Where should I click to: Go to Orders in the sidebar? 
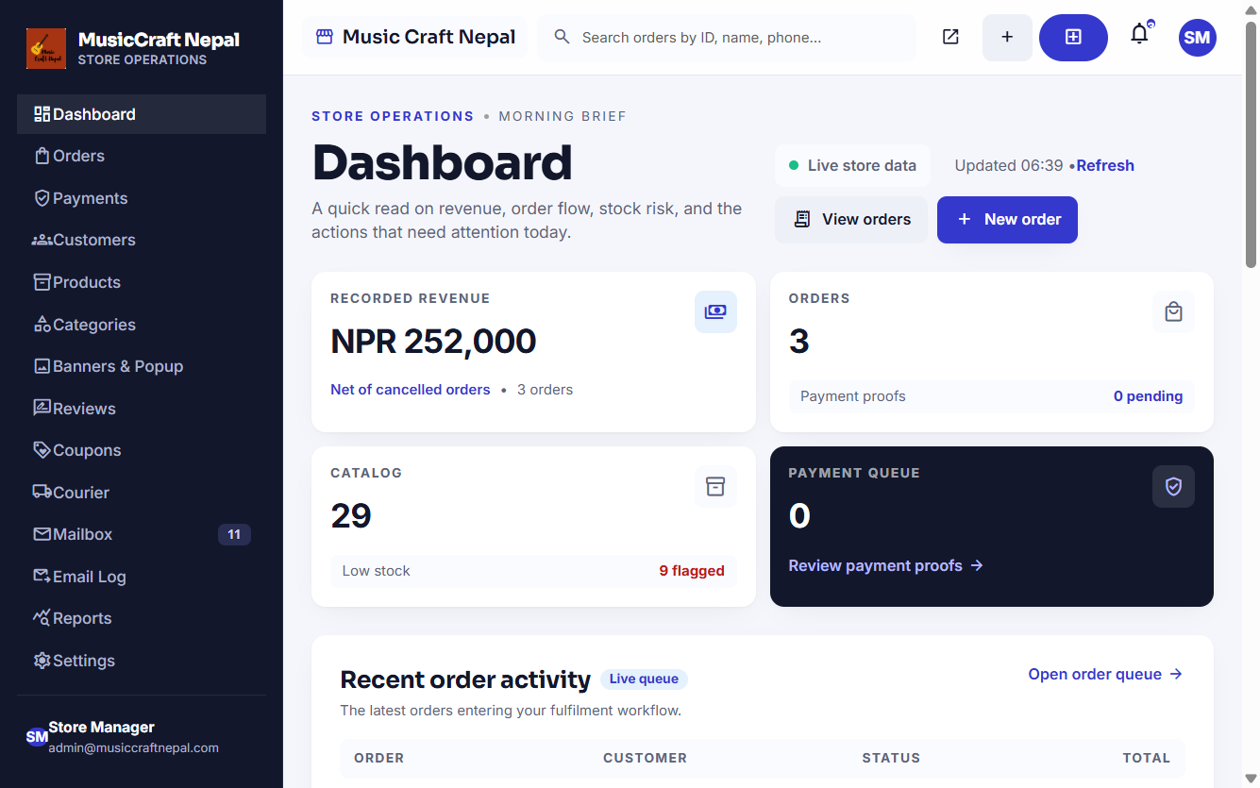[x=142, y=156]
